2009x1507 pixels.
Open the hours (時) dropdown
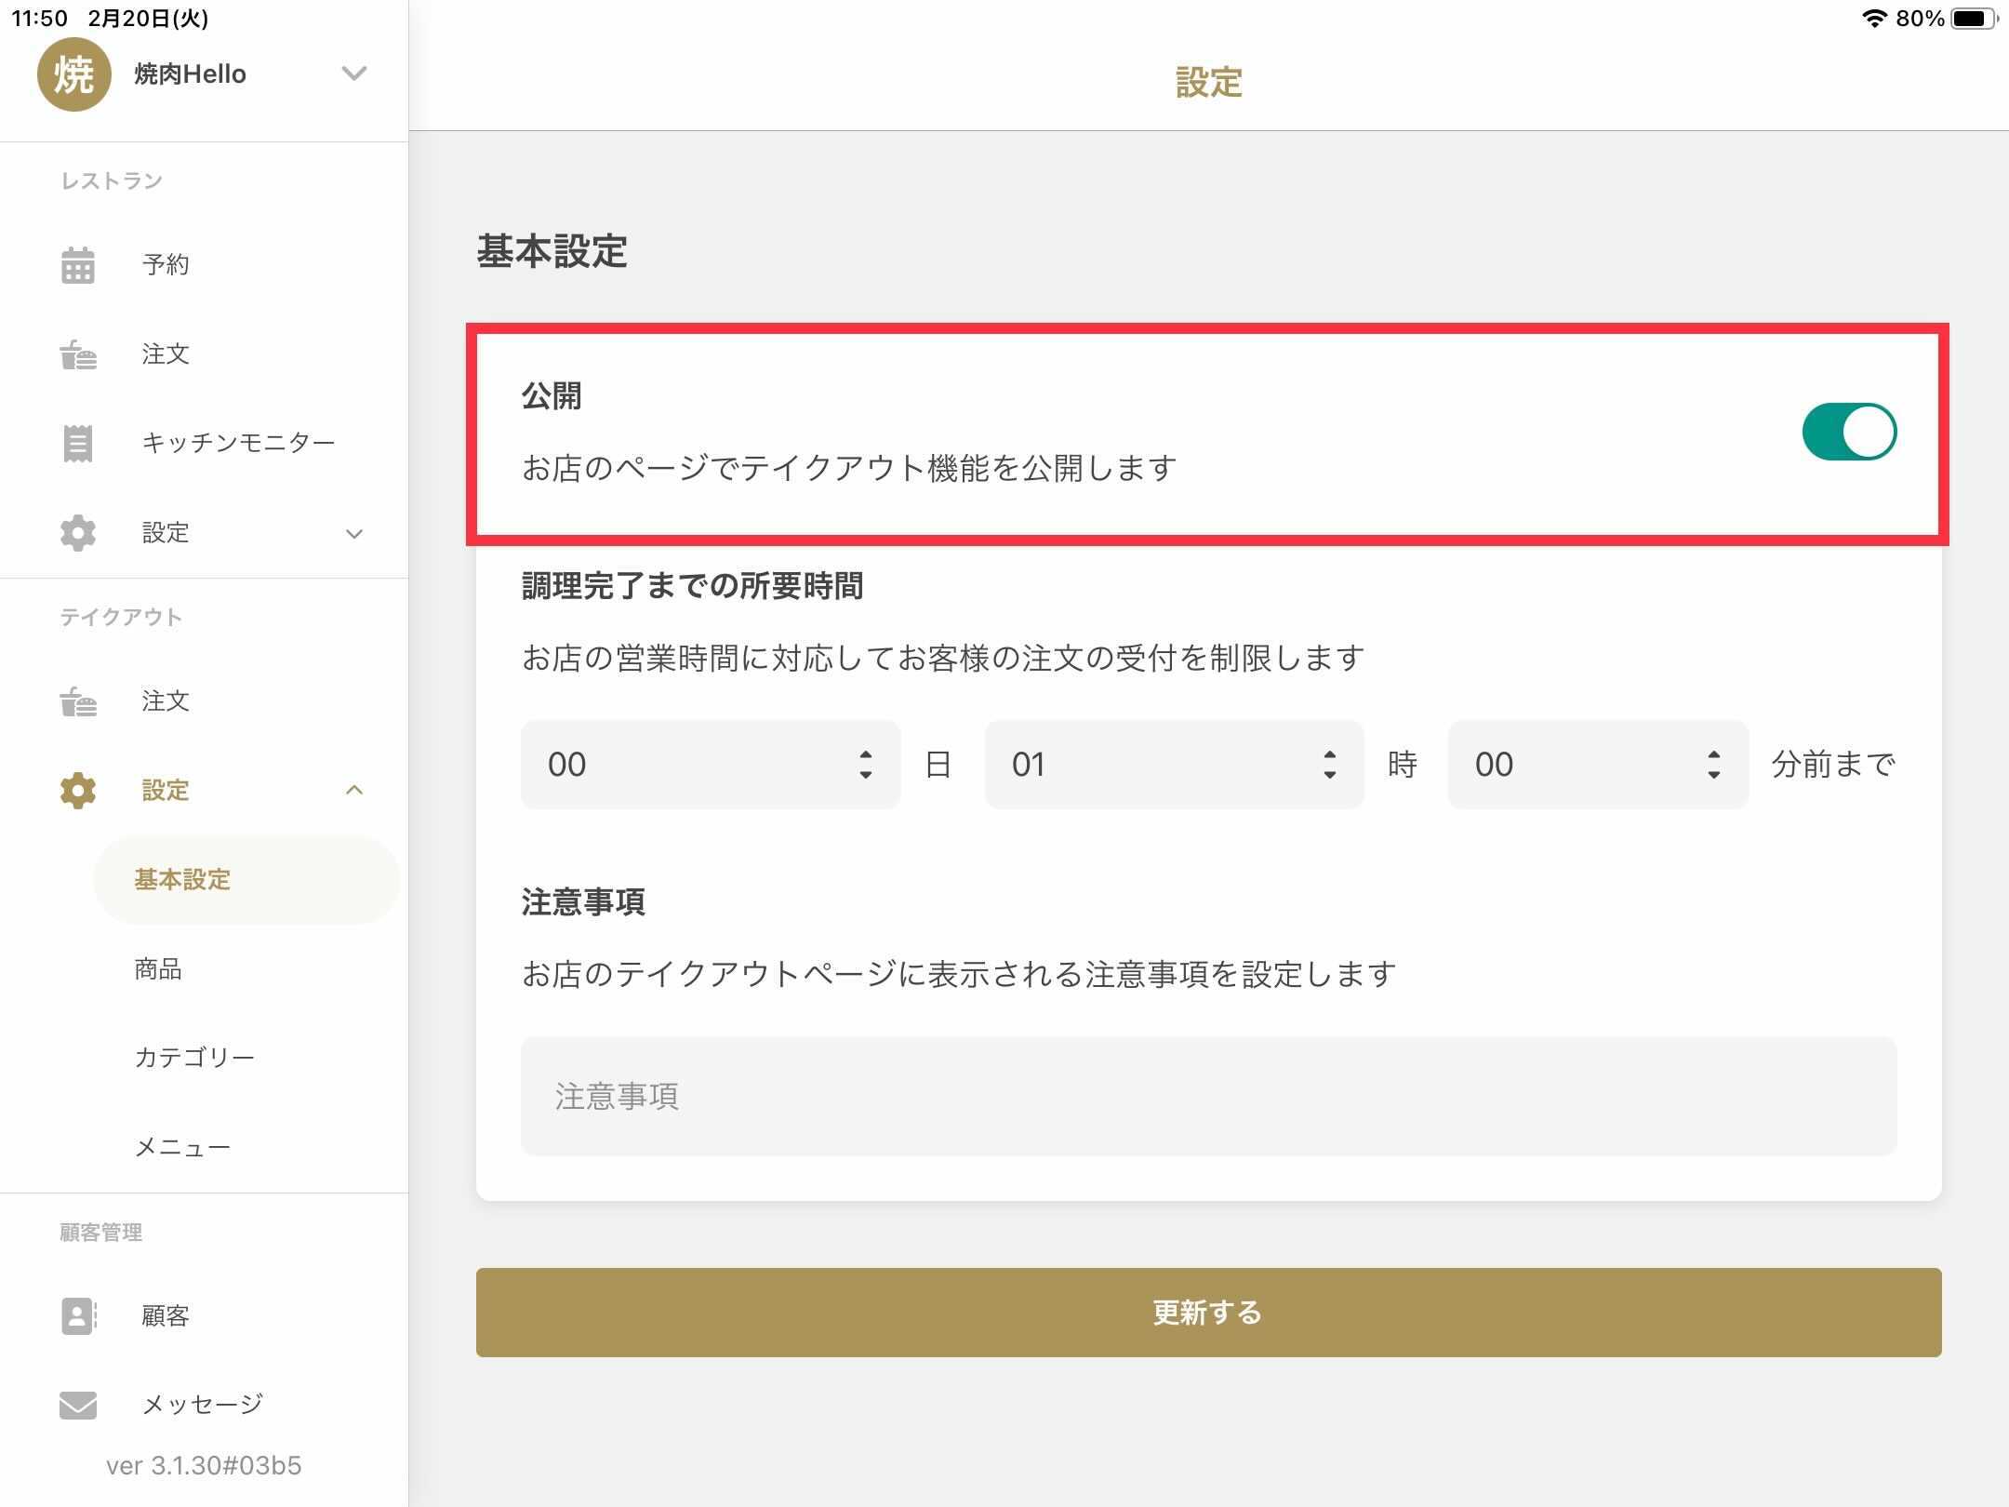pyautogui.click(x=1174, y=765)
